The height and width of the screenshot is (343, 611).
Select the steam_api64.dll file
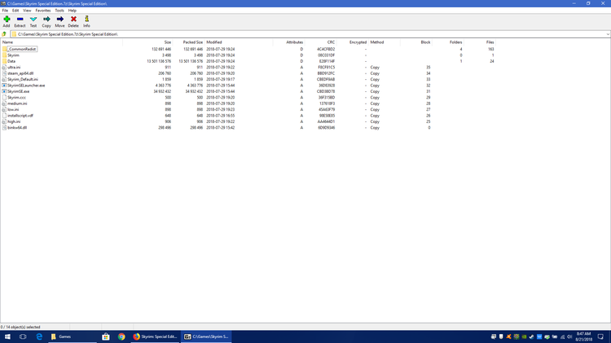[x=20, y=73]
